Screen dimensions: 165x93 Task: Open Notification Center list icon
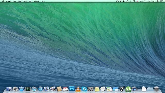pyautogui.click(x=162, y=1)
